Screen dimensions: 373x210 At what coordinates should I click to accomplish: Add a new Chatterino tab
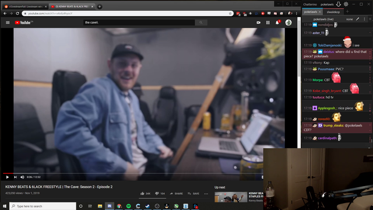pos(347,12)
